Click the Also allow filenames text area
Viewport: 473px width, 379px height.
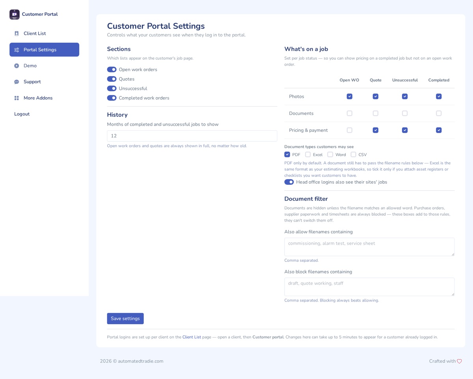click(369, 247)
